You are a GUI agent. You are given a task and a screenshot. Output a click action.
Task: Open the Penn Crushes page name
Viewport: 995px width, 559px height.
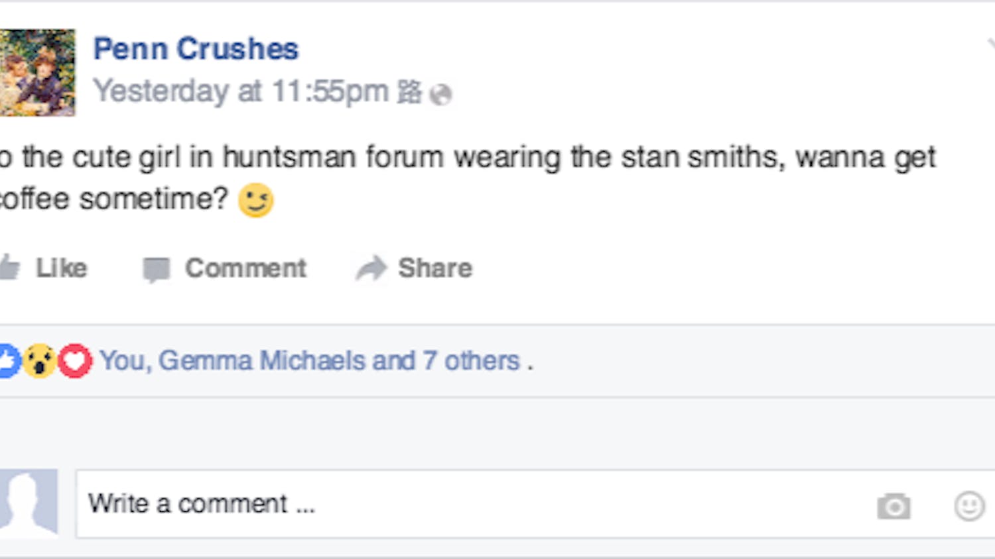pyautogui.click(x=196, y=49)
